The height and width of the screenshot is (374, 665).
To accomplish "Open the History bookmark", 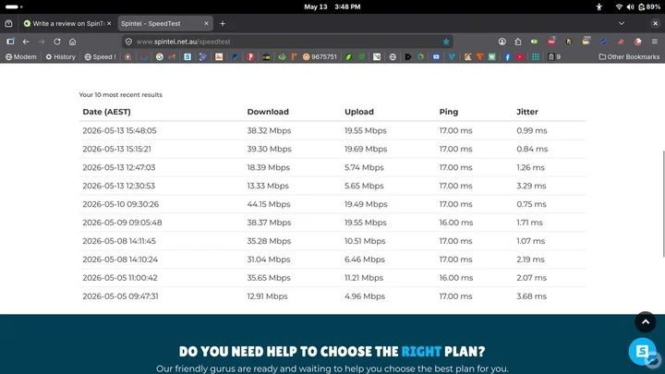I will point(60,57).
